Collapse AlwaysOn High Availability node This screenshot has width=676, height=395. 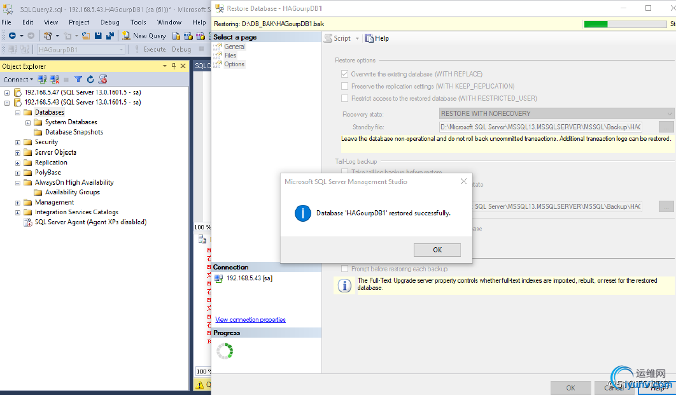point(18,183)
